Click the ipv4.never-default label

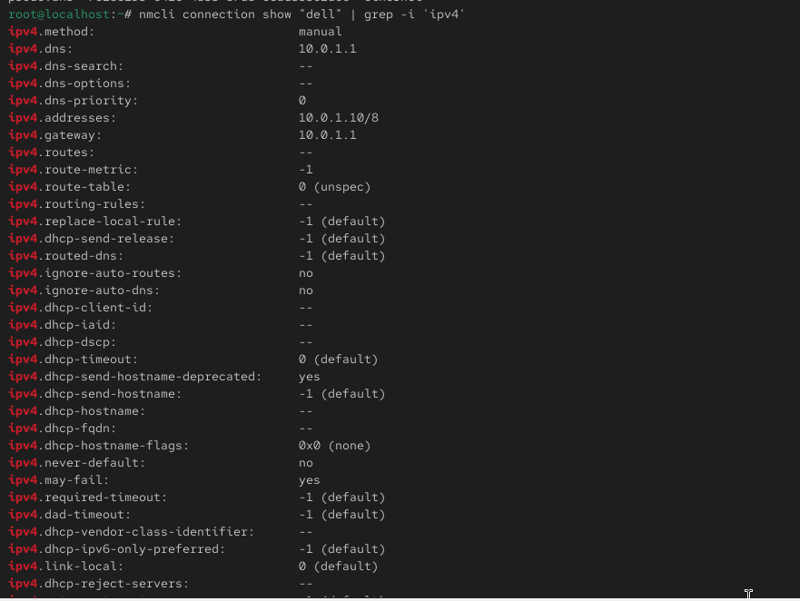[76, 463]
